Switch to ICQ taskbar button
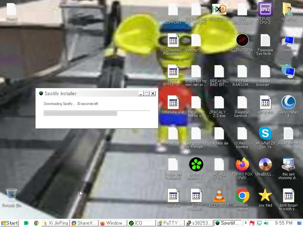Viewport: 303px width, 227px height. [142, 223]
